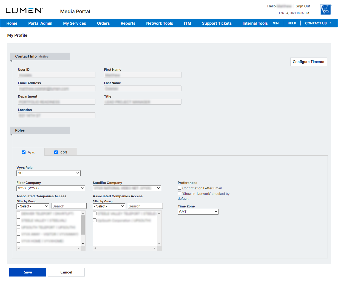Open the Satellite Filter by Group dropdown
Viewport: 338px width, 285px height.
click(109, 206)
